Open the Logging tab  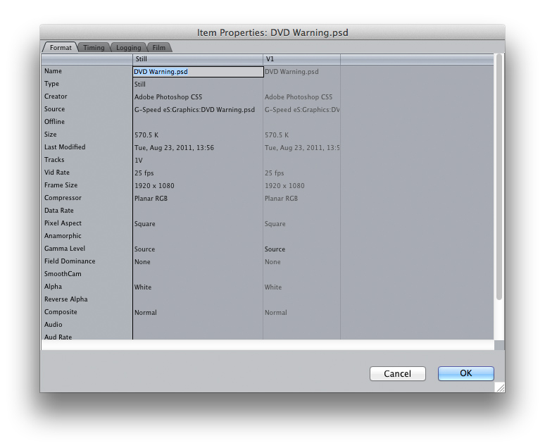tap(129, 48)
